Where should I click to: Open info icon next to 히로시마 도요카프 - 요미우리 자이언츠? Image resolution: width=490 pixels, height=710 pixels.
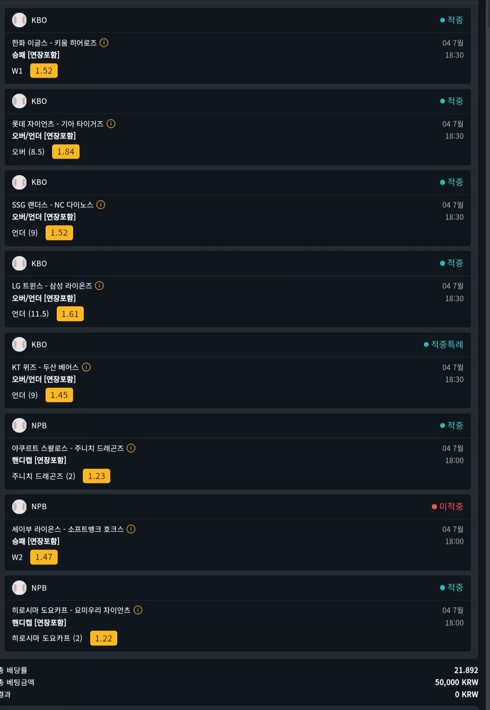[138, 610]
